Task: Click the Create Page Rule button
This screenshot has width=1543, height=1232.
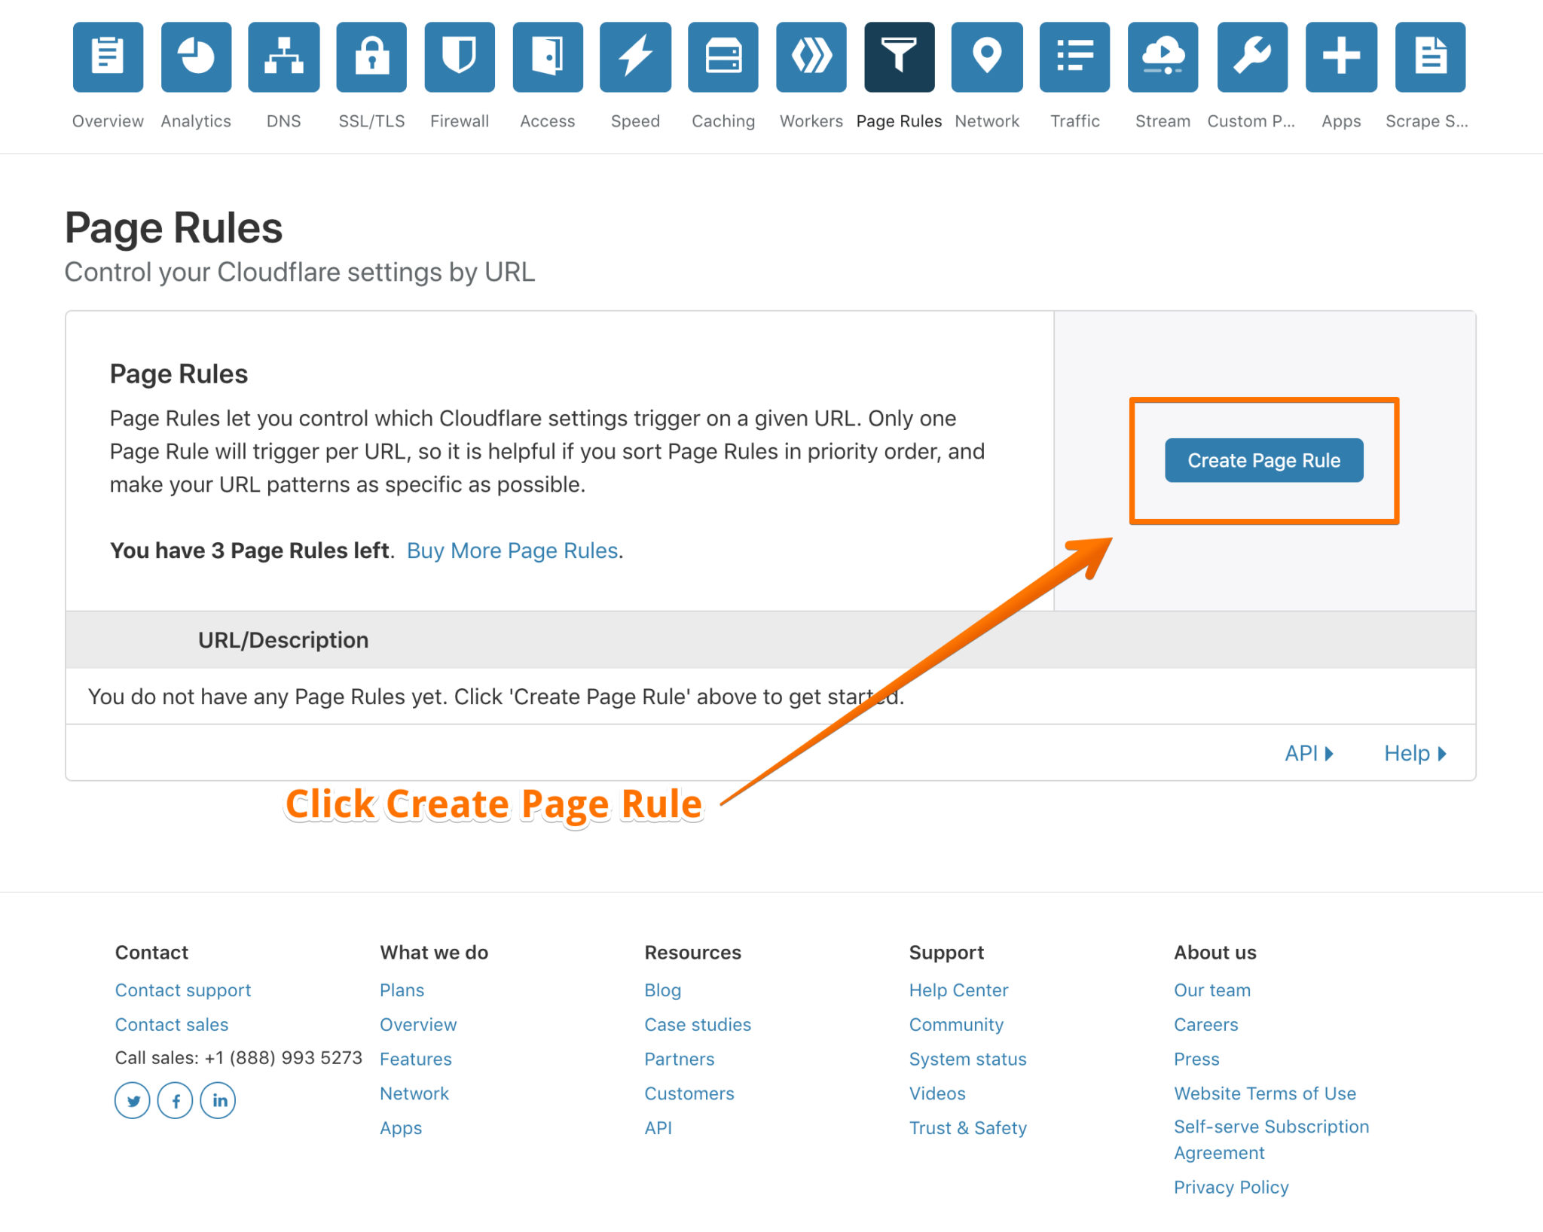Action: 1263,460
